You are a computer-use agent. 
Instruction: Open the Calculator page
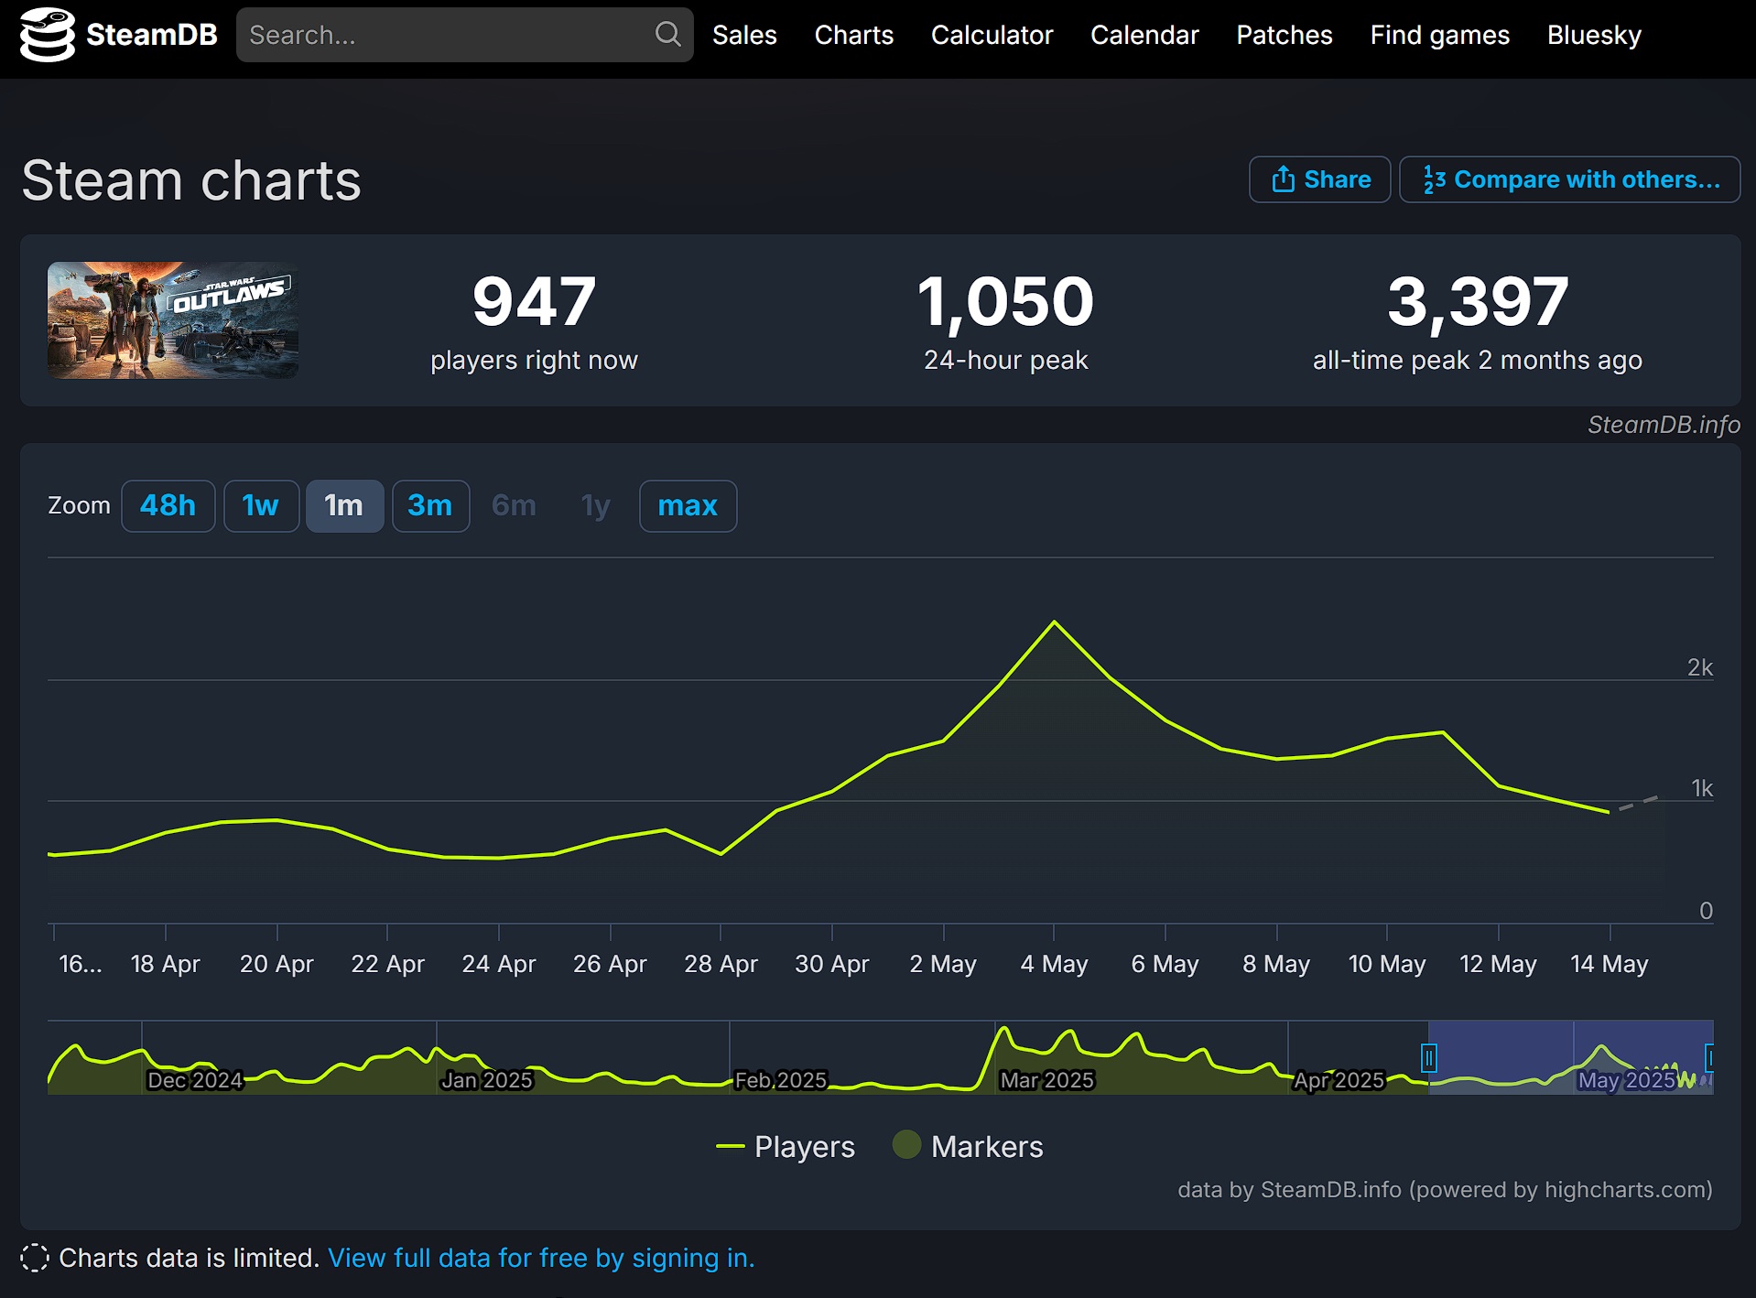pyautogui.click(x=992, y=35)
